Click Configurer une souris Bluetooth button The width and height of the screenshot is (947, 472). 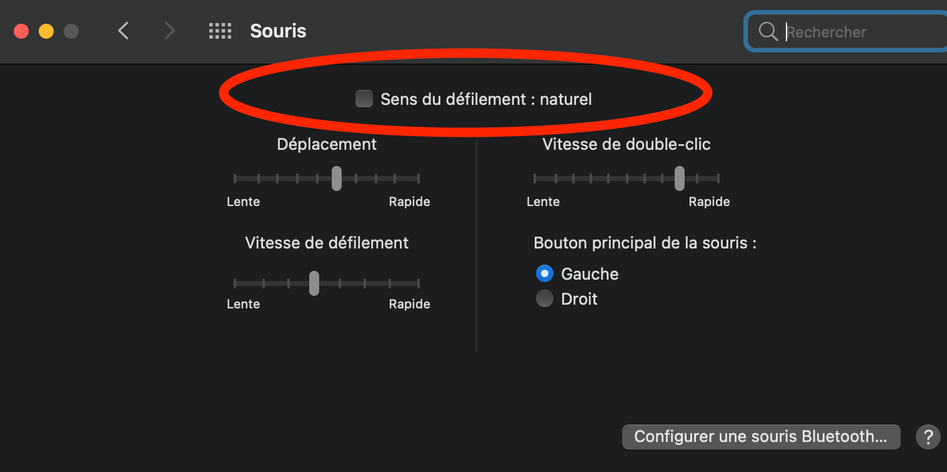(x=761, y=436)
